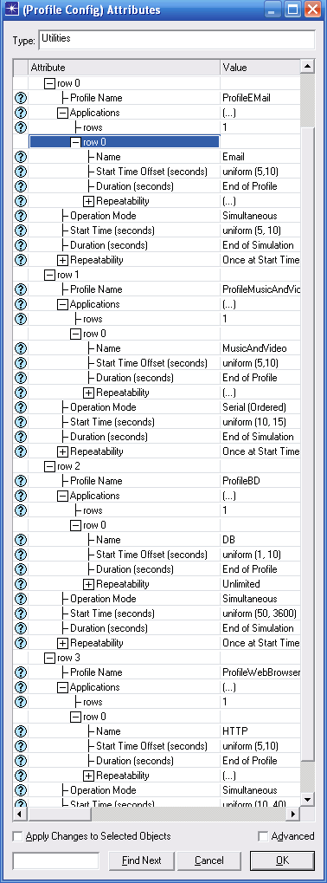Expand Repeatability under Email application
This screenshot has height=883, width=327.
(x=89, y=201)
